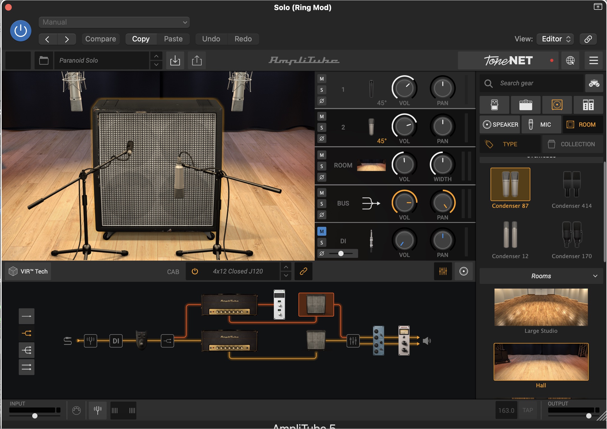The image size is (607, 429).
Task: Select the stomp pedal gear category icon
Action: click(x=494, y=105)
